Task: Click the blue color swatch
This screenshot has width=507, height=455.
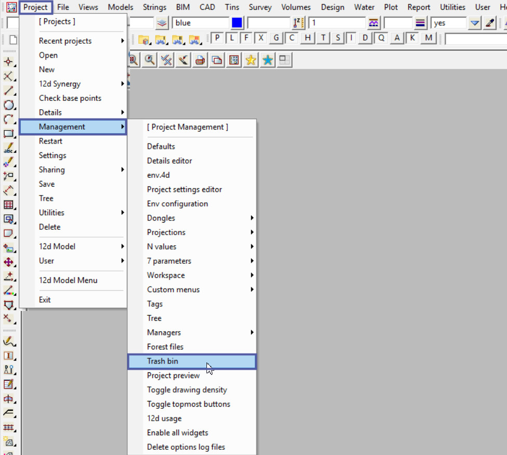Action: pos(237,23)
